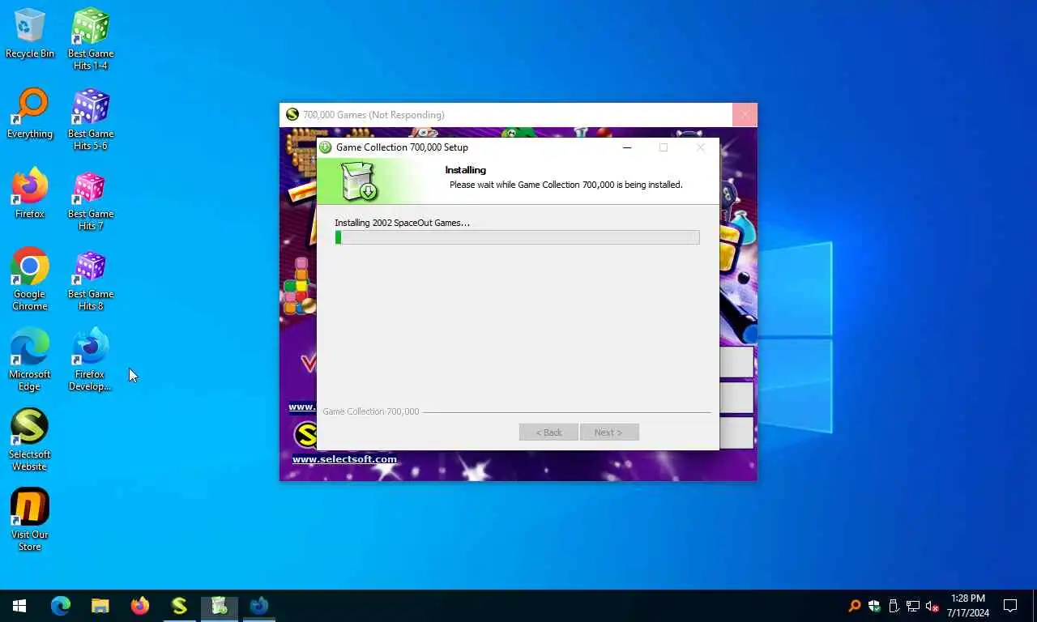Click the Firefox taskbar icon

pyautogui.click(x=140, y=606)
